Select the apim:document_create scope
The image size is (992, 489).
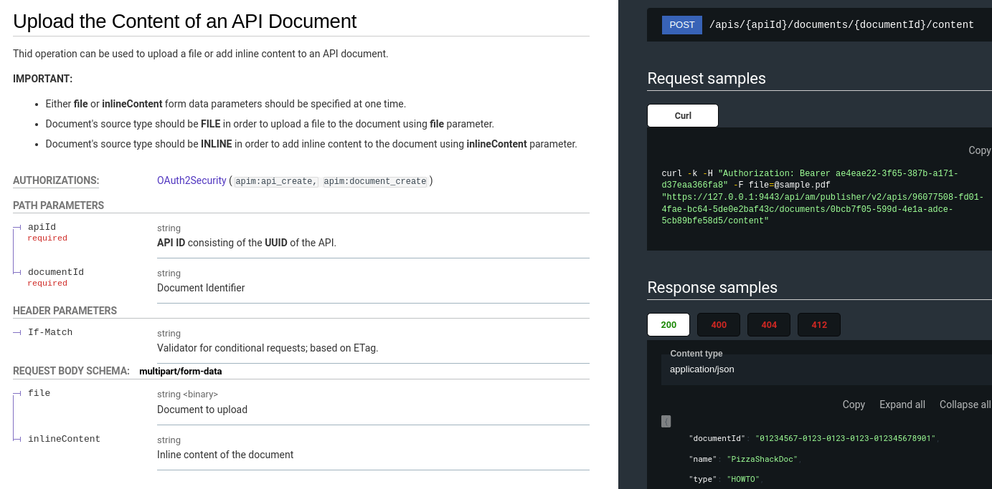point(374,181)
